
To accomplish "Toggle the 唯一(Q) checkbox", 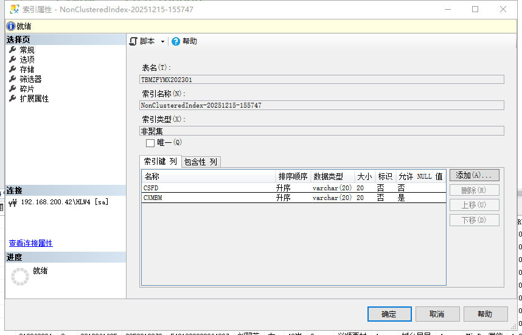I will [x=150, y=143].
